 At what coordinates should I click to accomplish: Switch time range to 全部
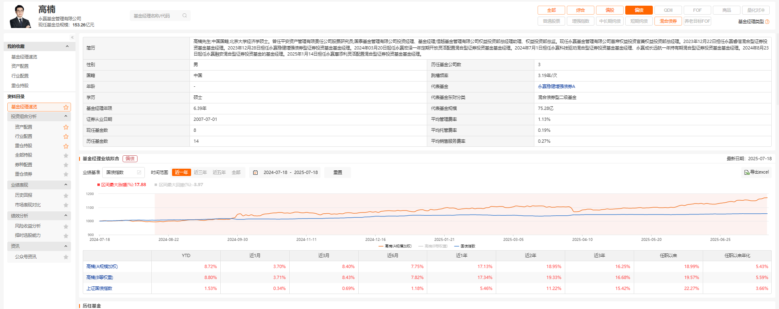(236, 172)
